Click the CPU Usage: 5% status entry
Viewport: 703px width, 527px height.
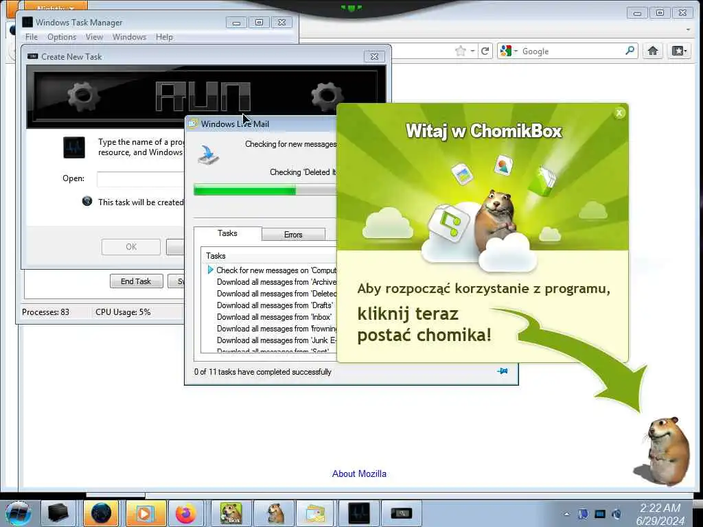tap(123, 312)
